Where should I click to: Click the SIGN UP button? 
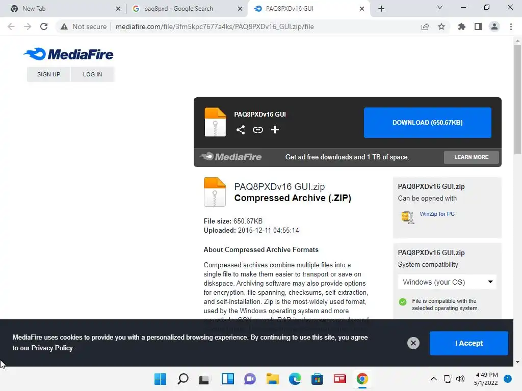point(48,74)
